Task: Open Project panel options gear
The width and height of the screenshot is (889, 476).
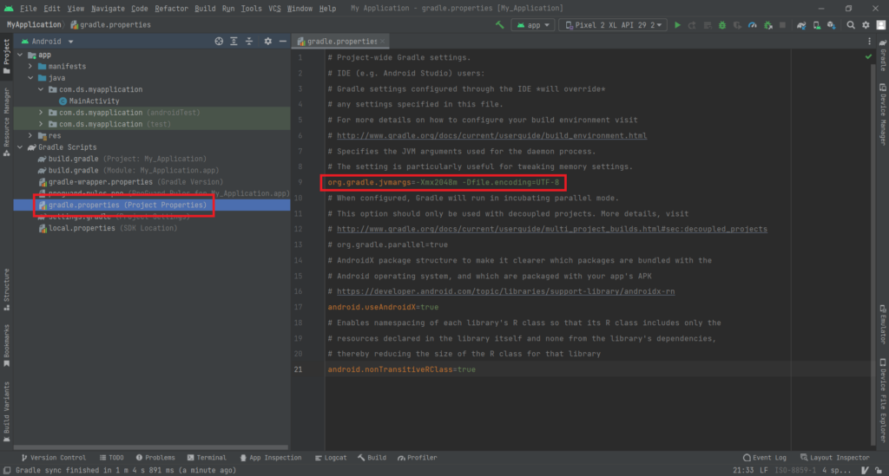Action: point(267,42)
